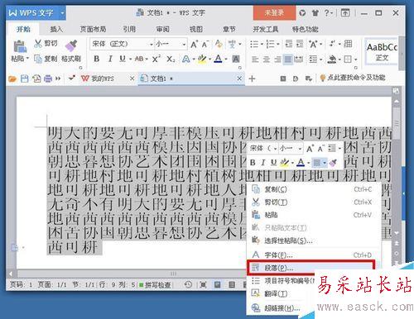Align text right in ribbon
Image resolution: width=414 pixels, height=319 pixels.
277,59
